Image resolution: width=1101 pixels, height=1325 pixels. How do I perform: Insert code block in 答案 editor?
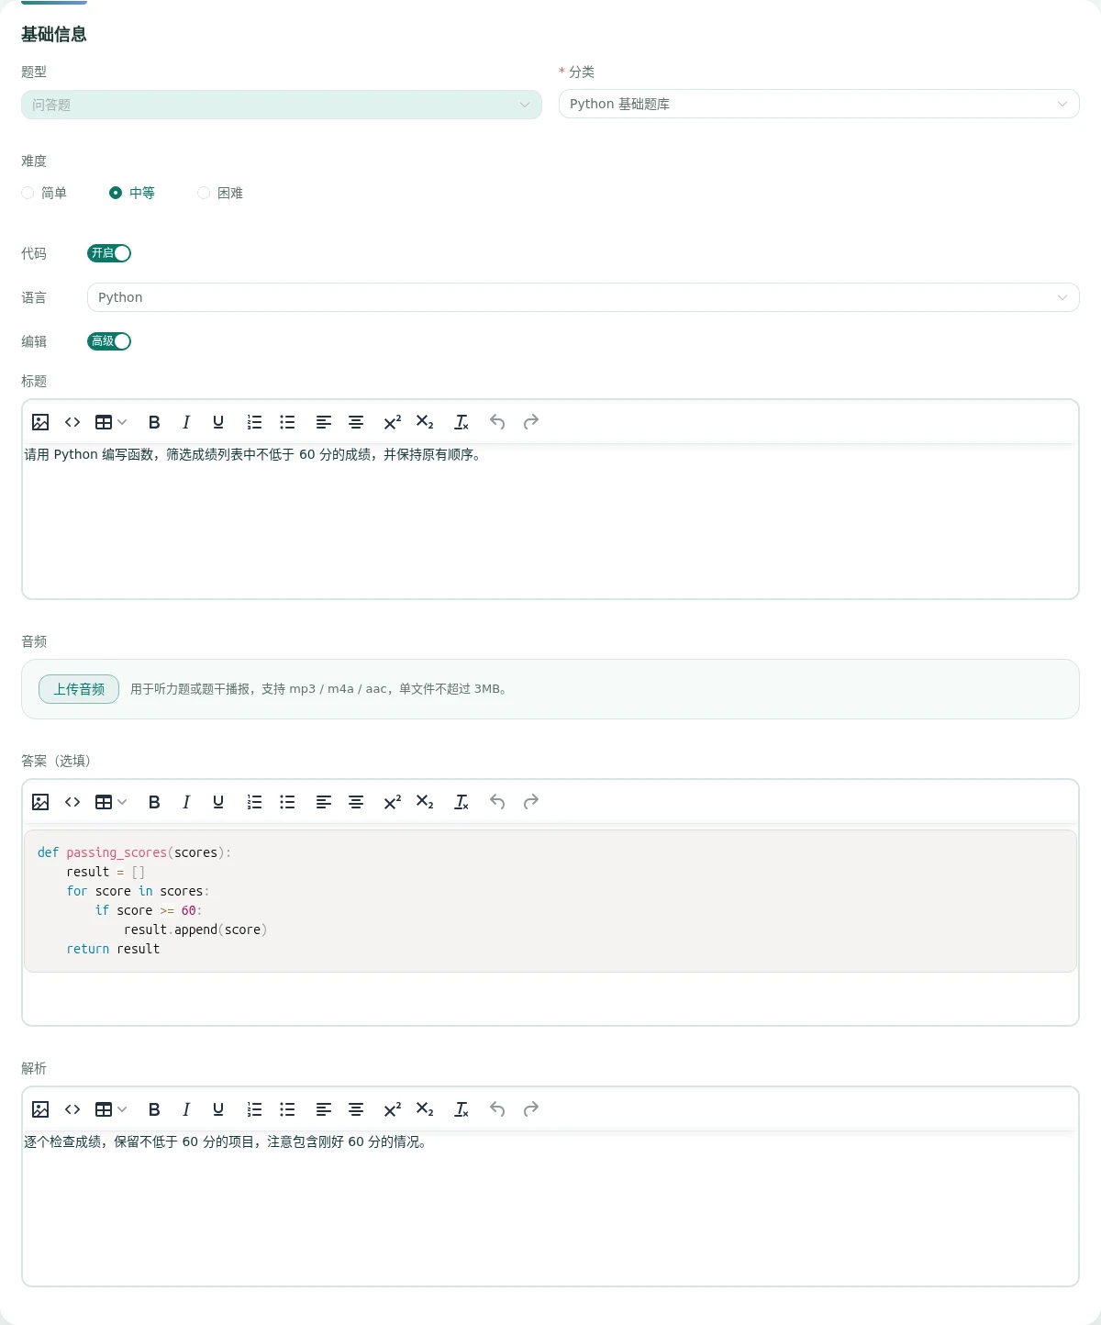pyautogui.click(x=72, y=802)
